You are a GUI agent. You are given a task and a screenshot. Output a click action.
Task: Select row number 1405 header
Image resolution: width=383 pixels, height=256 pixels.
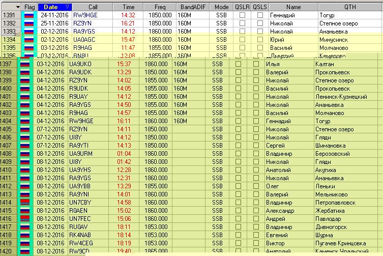pyautogui.click(x=9, y=129)
